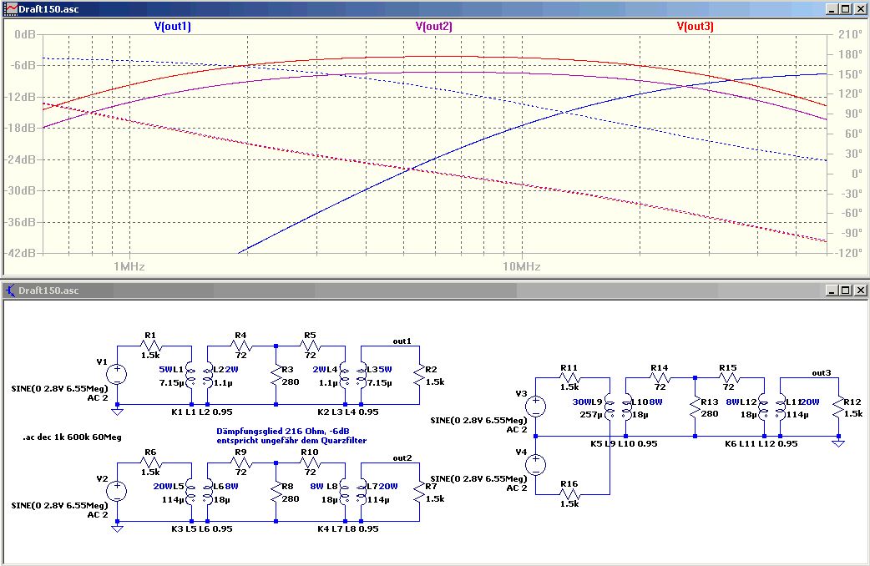
Task: Click the out2 net label
Action: tap(402, 457)
